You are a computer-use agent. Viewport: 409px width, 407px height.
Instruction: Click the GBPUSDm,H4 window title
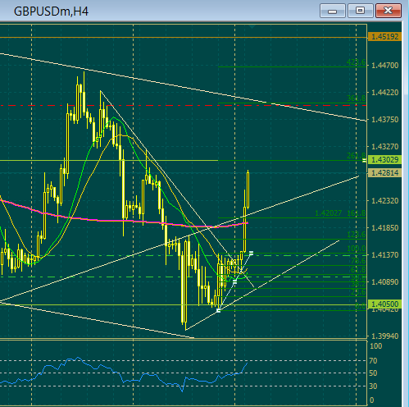pos(51,11)
